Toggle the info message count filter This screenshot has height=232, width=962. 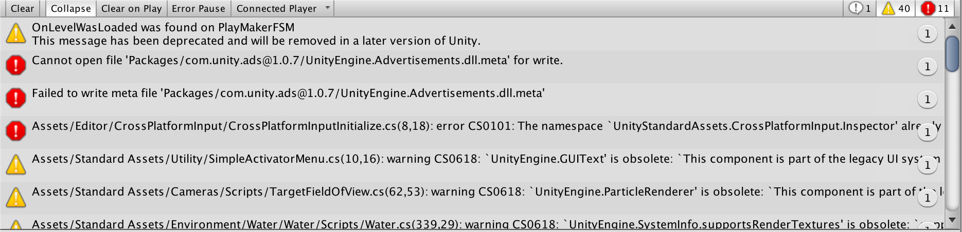[860, 8]
